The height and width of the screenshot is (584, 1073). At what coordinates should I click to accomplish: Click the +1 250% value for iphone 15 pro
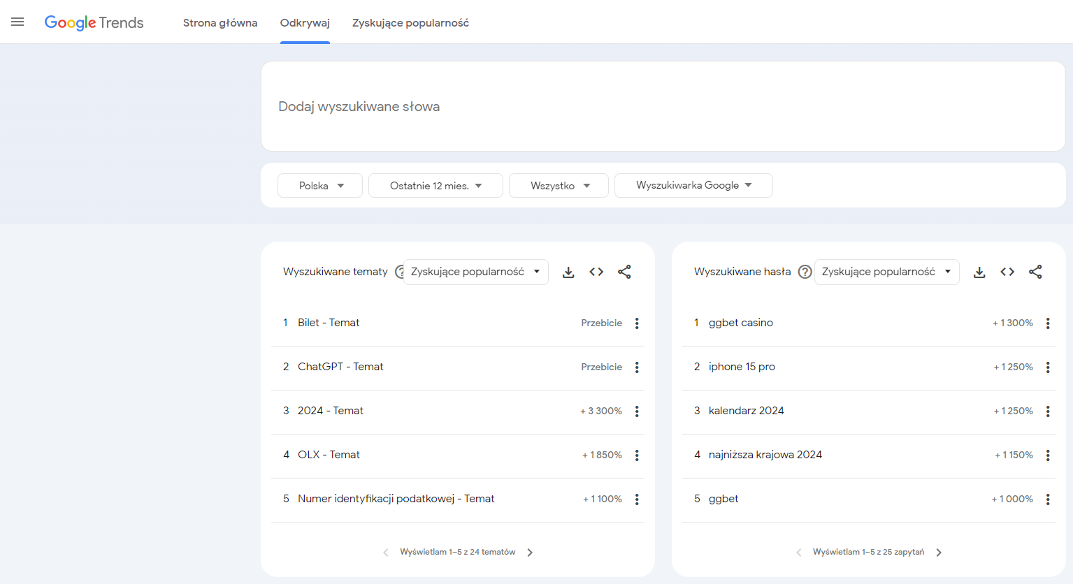pos(1013,367)
